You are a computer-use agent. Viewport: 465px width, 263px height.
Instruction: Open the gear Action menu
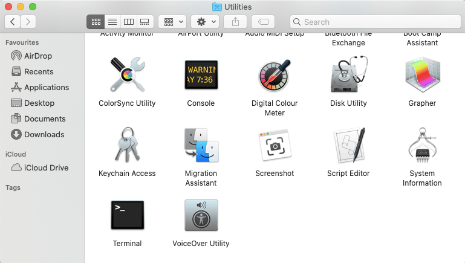coord(205,22)
